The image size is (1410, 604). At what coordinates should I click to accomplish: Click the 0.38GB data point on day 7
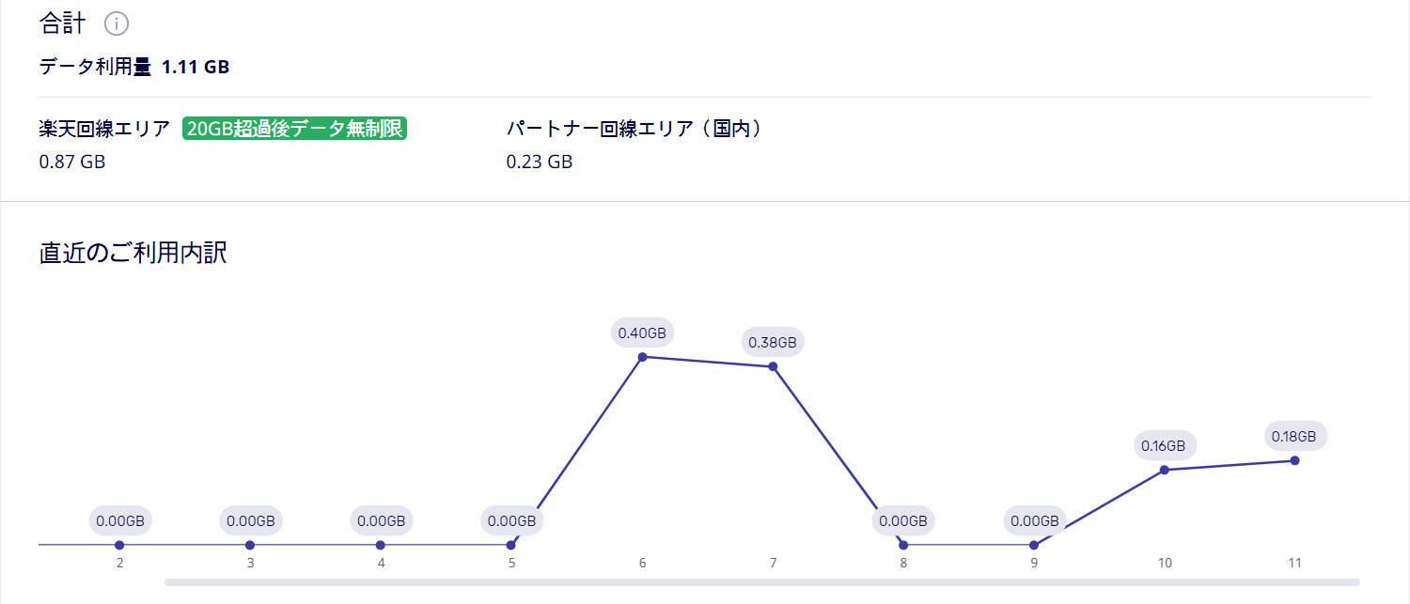773,366
